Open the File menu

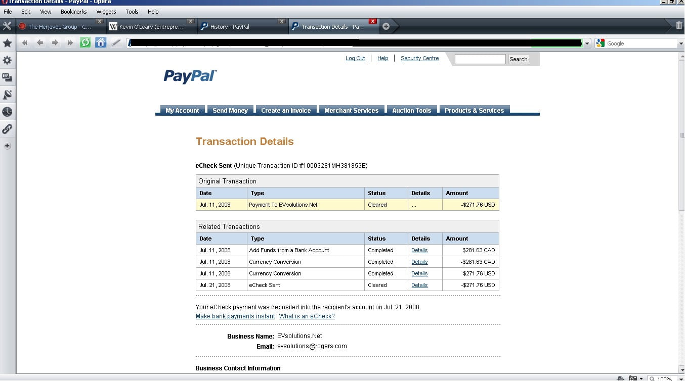[x=8, y=12]
